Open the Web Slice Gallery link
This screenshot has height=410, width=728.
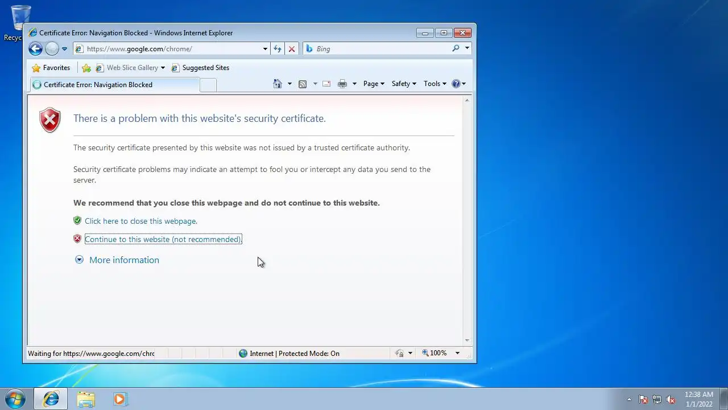pos(127,68)
